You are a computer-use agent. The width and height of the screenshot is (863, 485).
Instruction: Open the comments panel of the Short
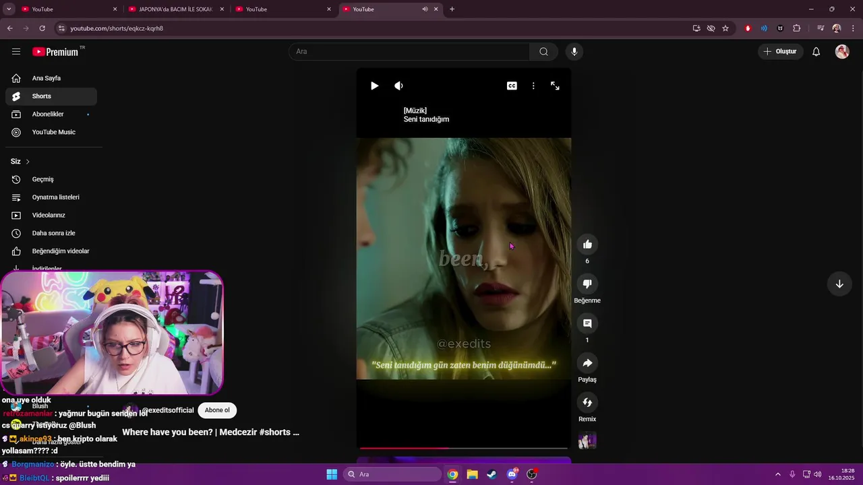587,323
